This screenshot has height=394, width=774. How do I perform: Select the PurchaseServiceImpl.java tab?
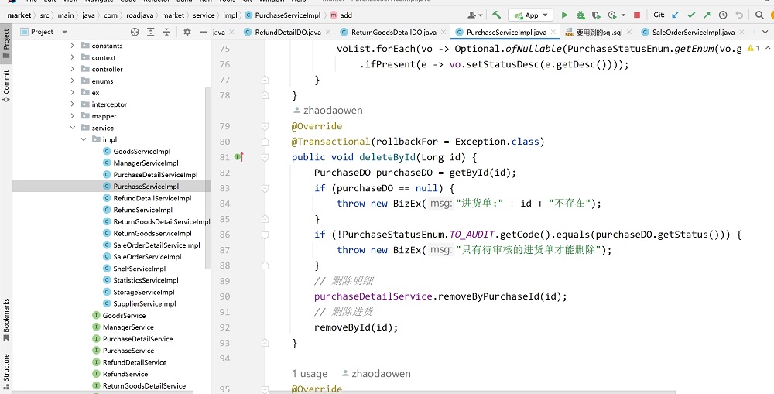pyautogui.click(x=506, y=32)
